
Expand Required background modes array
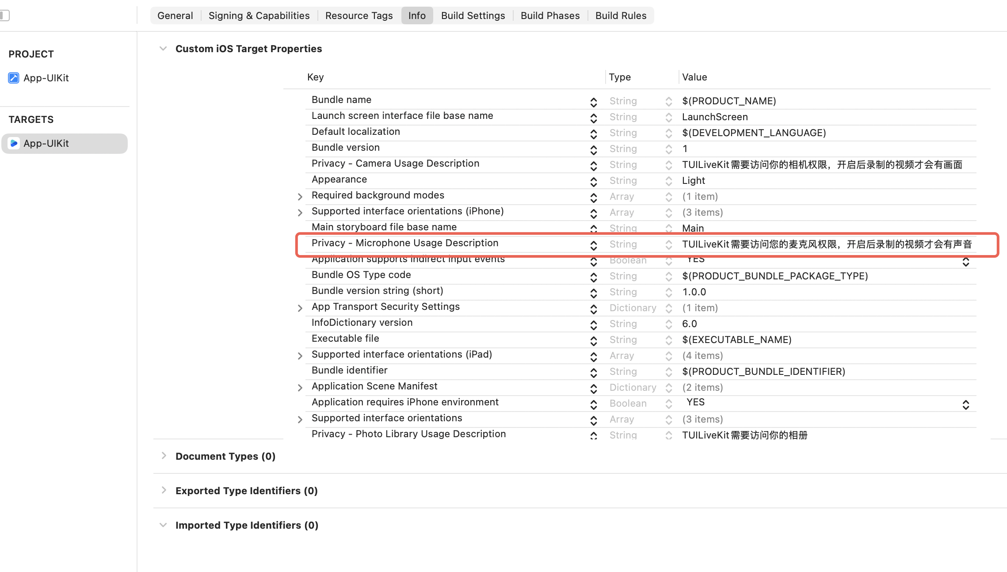[300, 197]
